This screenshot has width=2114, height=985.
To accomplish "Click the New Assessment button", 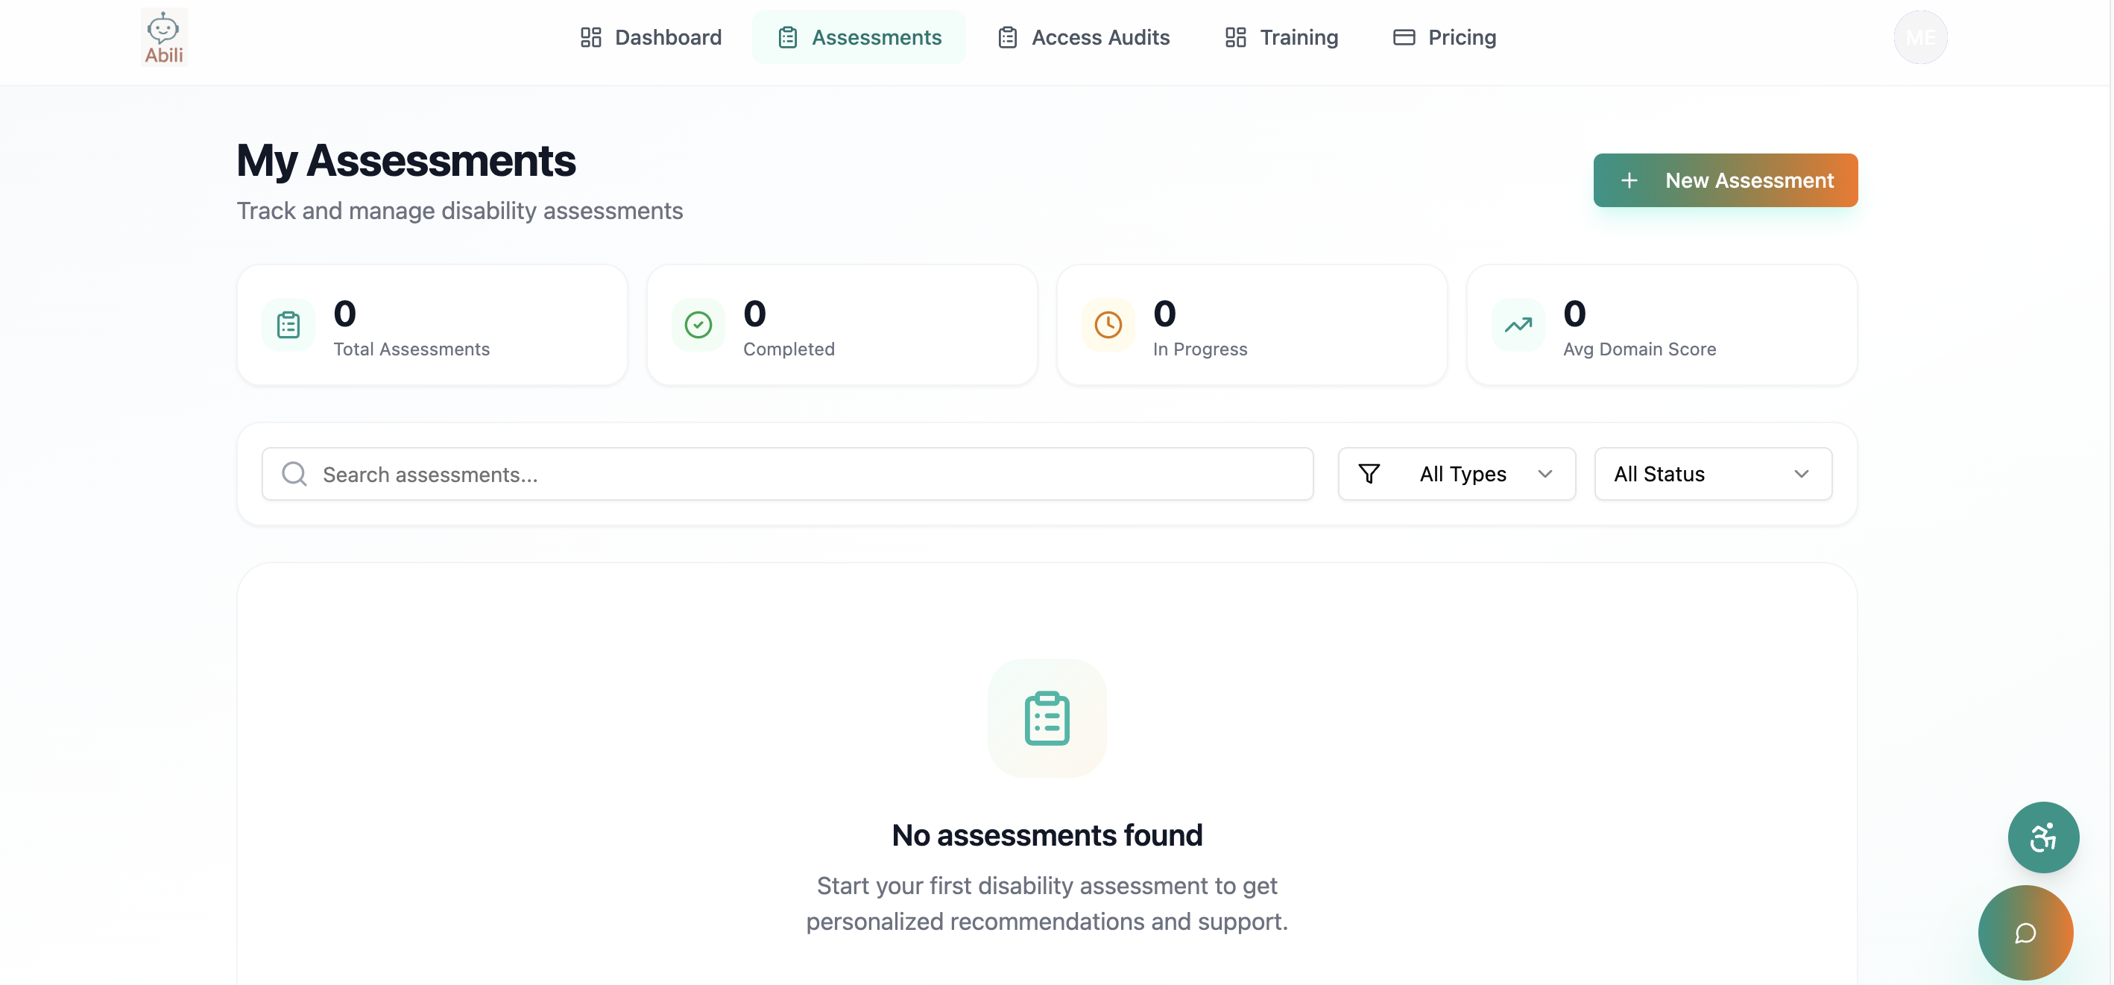I will point(1725,180).
